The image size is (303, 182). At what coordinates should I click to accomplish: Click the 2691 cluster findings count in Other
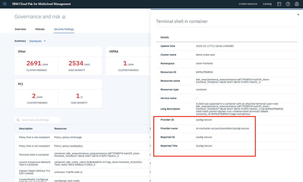tap(34, 63)
